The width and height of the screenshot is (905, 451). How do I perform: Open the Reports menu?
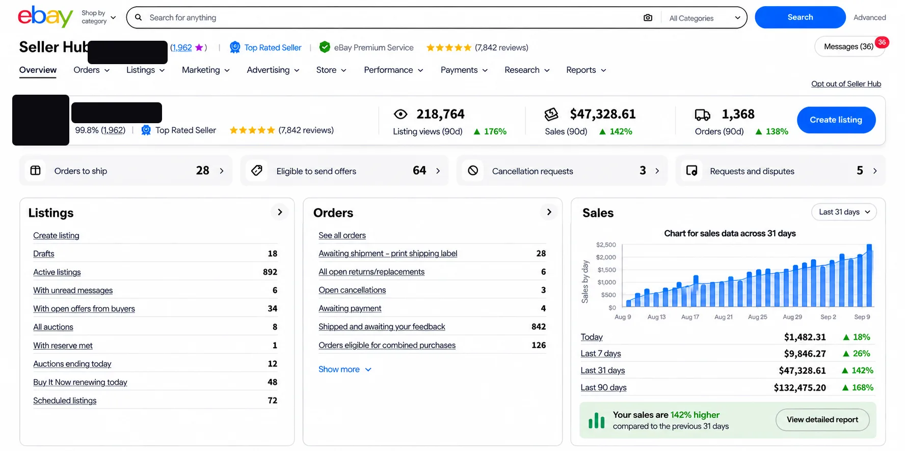(586, 70)
